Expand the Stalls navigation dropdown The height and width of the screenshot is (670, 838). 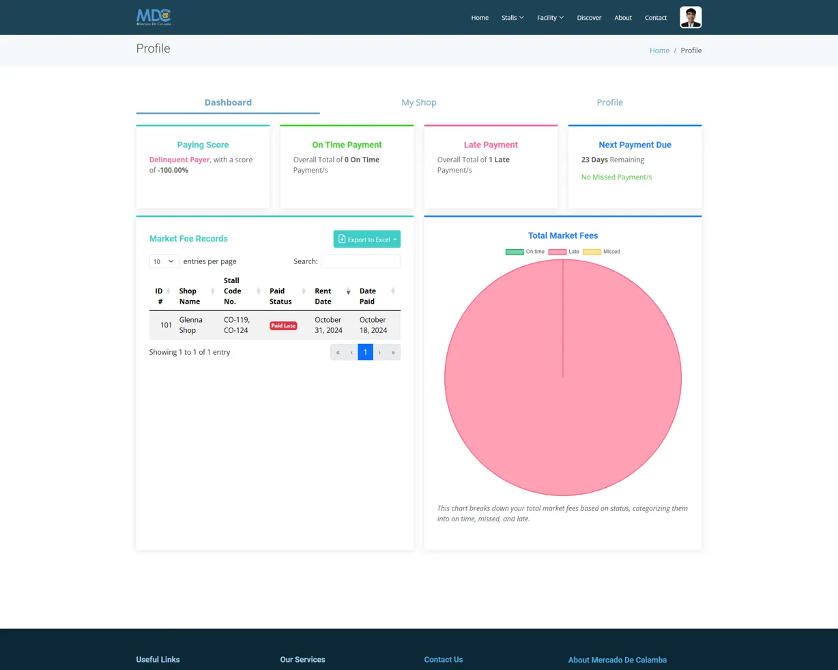click(512, 18)
